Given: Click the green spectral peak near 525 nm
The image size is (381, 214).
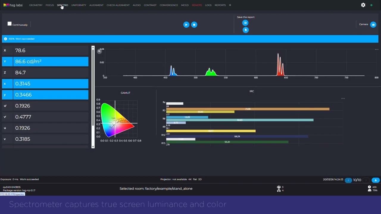Looking at the screenshot, I should coord(210,72).
